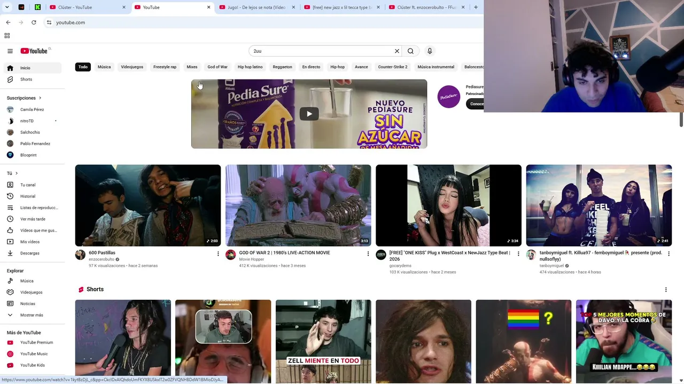Open YouTube Kids link

coord(32,365)
